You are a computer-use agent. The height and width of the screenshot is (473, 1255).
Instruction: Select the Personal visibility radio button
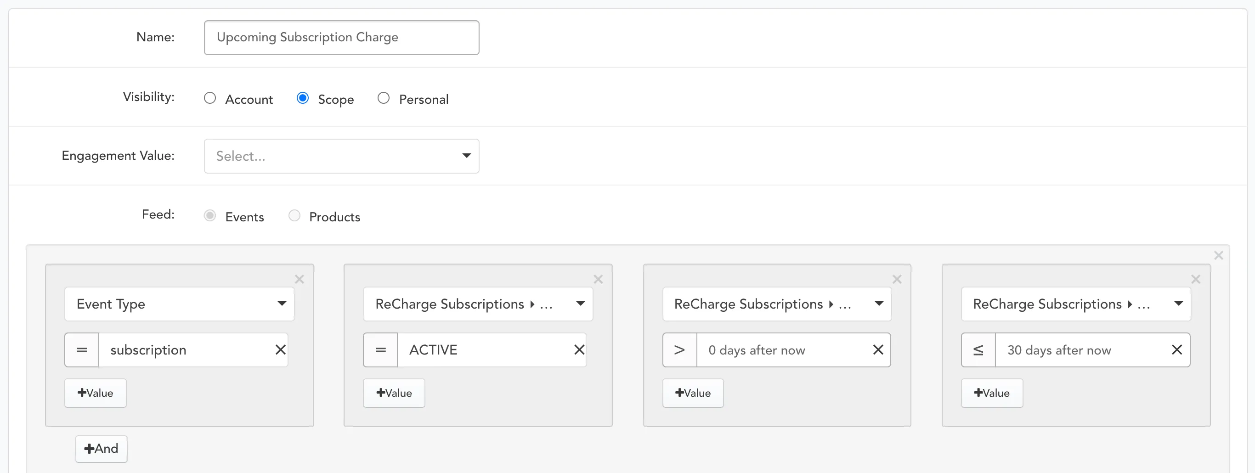pyautogui.click(x=384, y=98)
